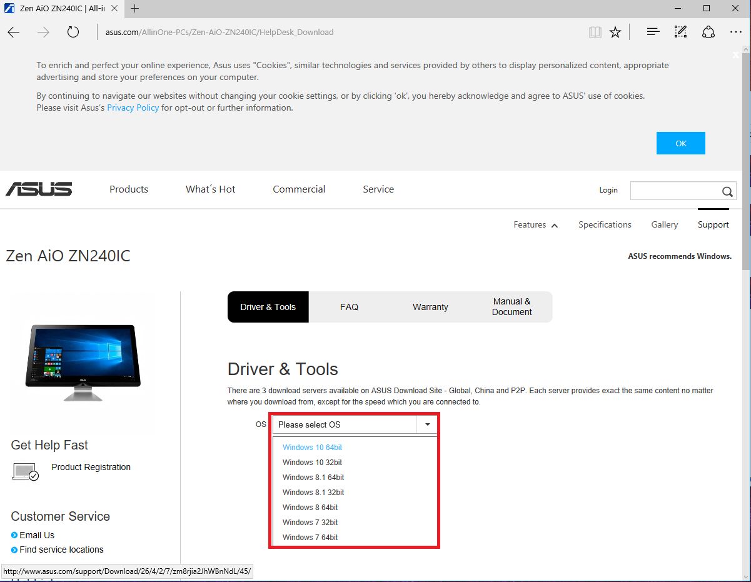Click Find service locations link
The width and height of the screenshot is (751, 582).
[x=61, y=549]
